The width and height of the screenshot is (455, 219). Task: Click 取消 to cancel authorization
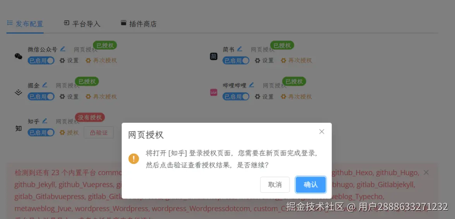point(275,185)
